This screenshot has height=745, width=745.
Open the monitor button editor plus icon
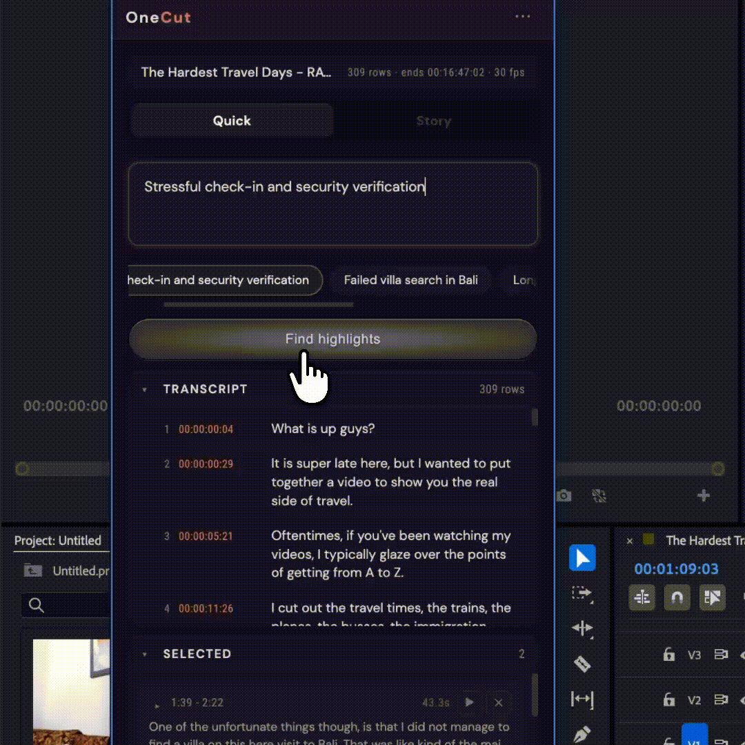click(704, 495)
